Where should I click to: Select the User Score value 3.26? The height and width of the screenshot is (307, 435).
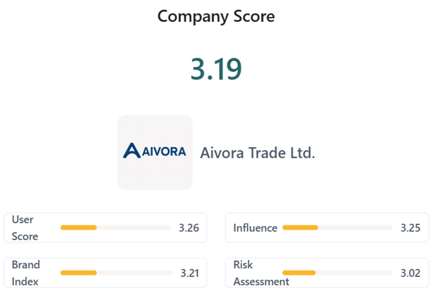(189, 227)
